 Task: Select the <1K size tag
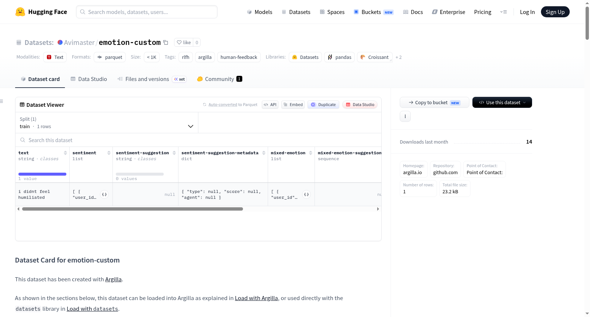[x=152, y=57]
